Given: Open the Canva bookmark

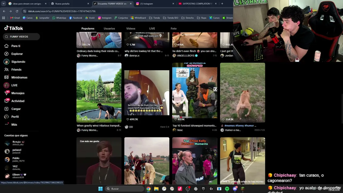Looking at the screenshot, I should click(x=28, y=18).
